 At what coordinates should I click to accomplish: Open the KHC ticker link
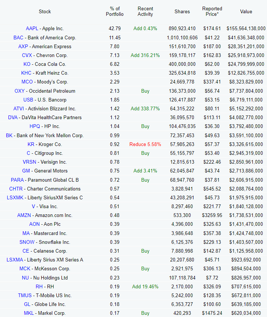26,73
